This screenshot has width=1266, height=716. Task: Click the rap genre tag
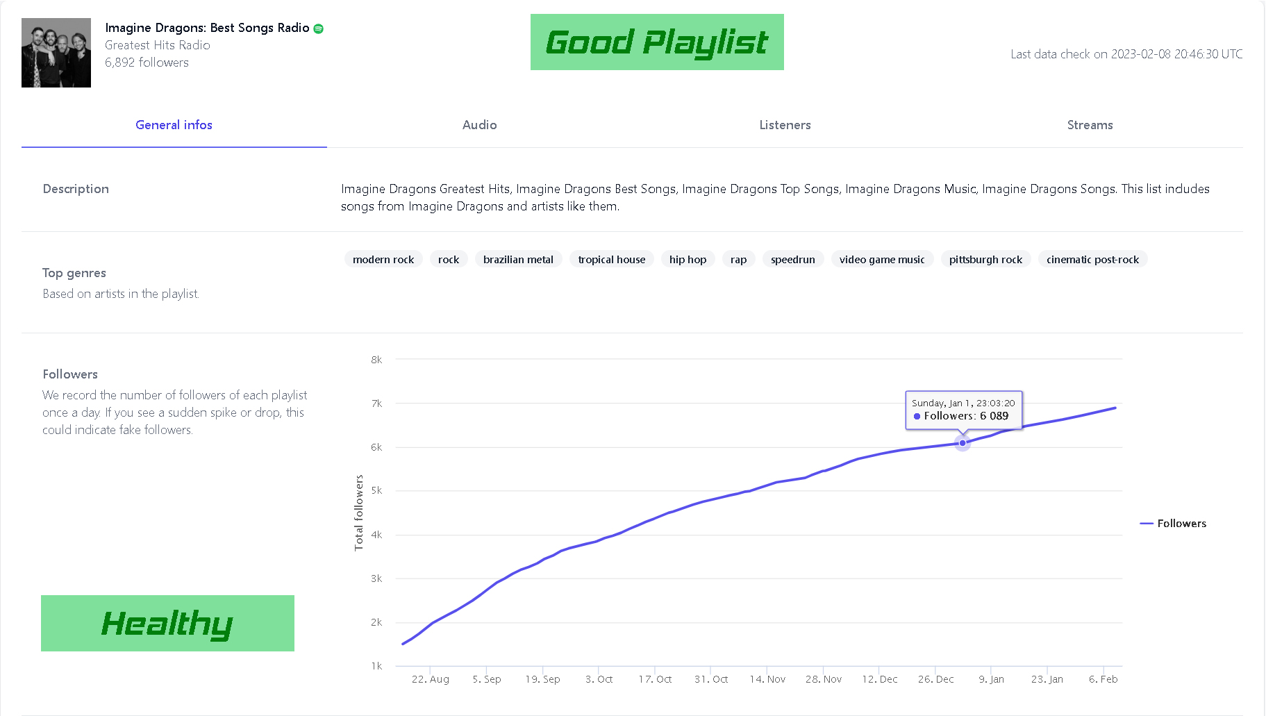point(738,260)
